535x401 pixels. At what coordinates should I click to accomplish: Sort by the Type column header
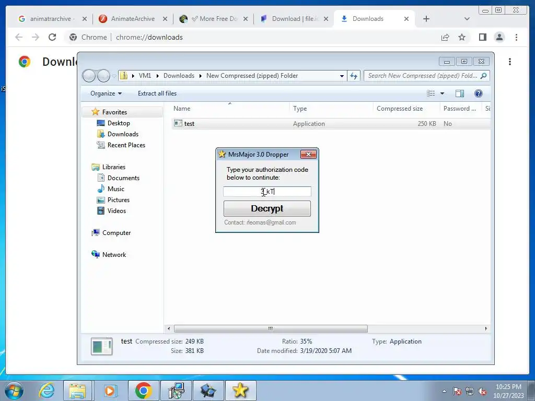click(x=331, y=109)
